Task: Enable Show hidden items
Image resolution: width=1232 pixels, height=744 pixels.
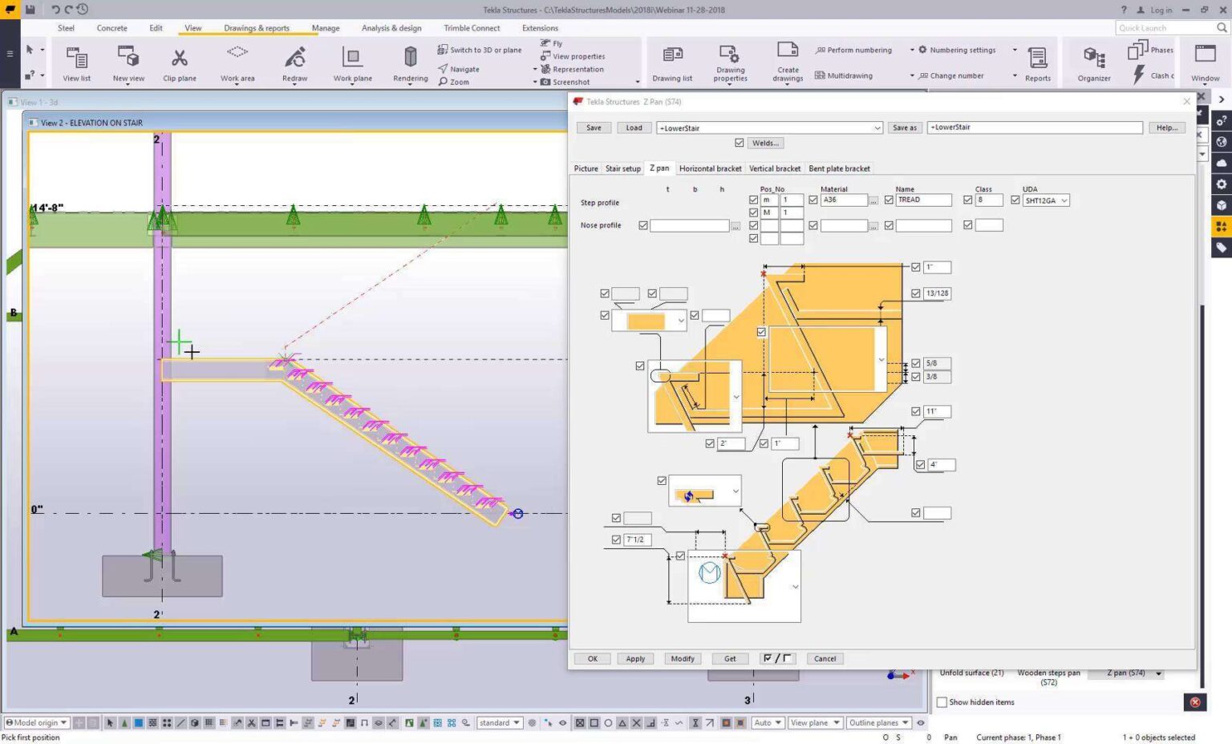Action: click(942, 702)
